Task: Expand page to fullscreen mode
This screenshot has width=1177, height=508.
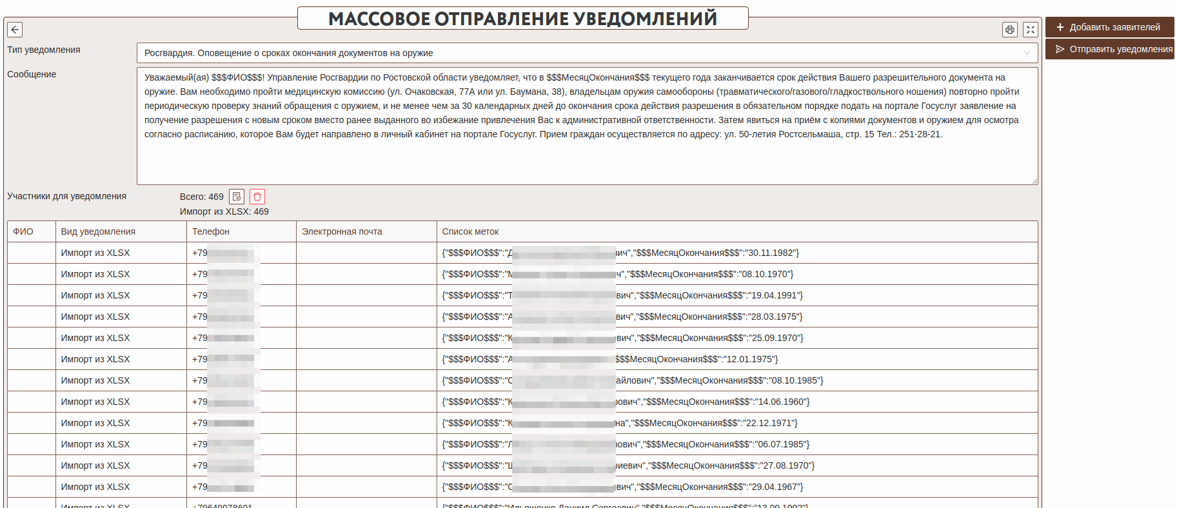Action: 1030,30
